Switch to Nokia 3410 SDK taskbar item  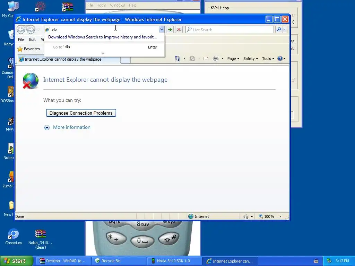(174, 261)
